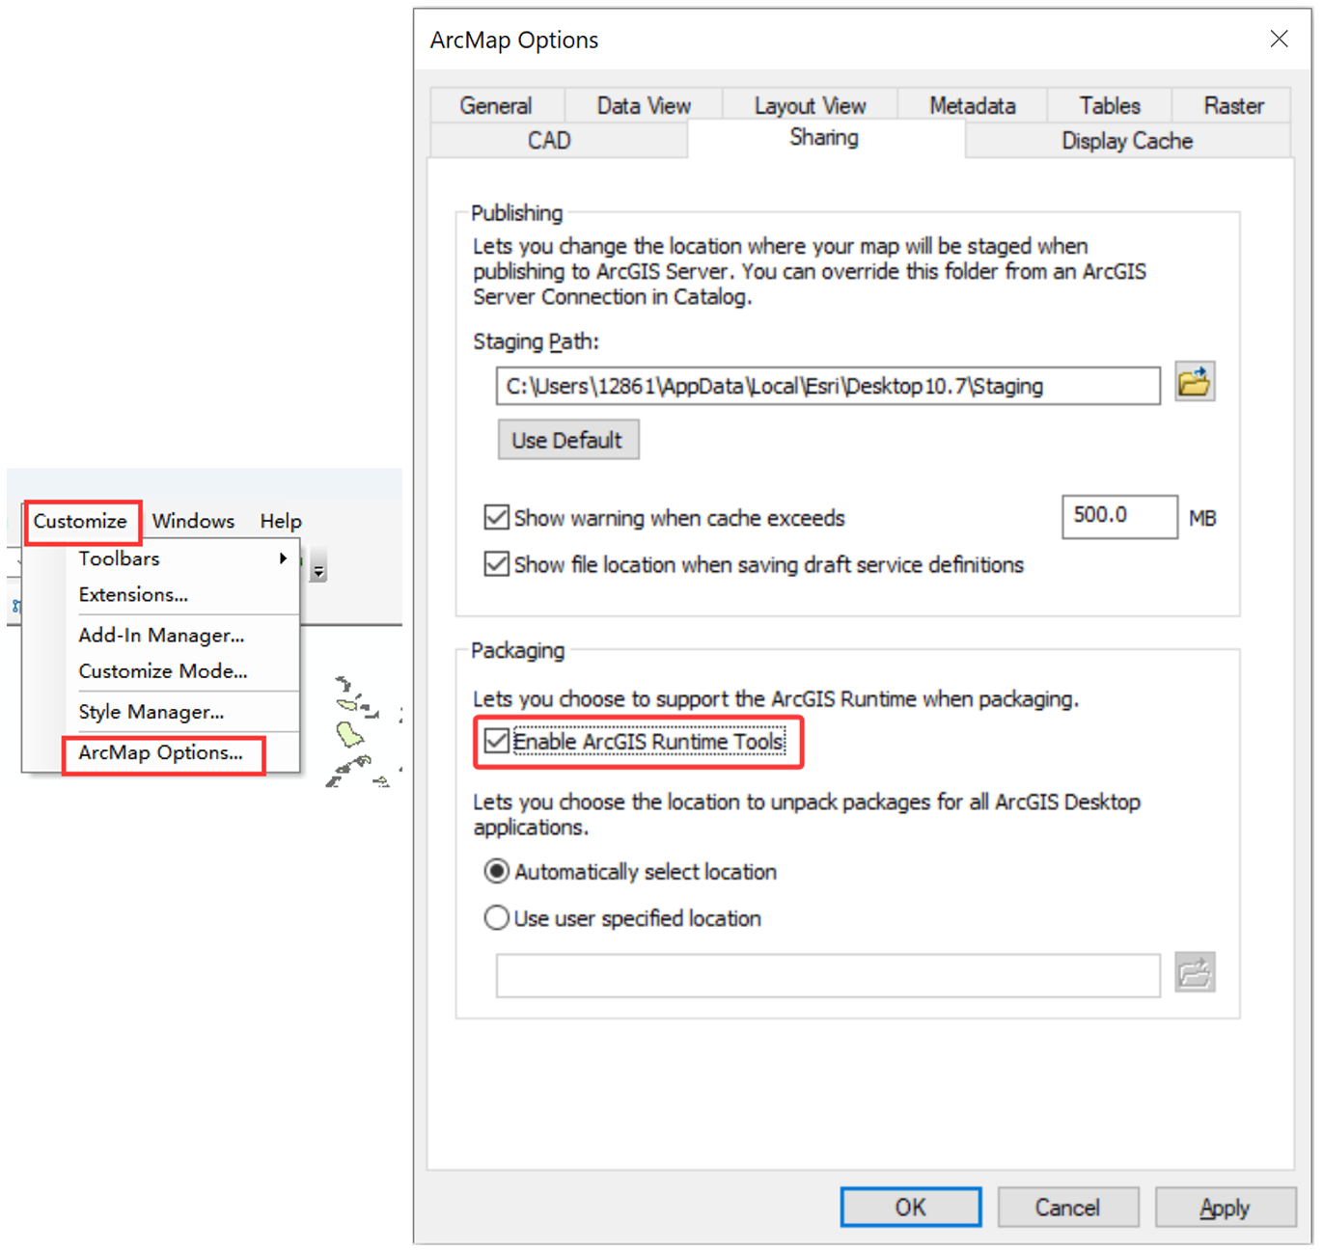Click the Staging Path text field
The height and width of the screenshot is (1251, 1323).
[x=828, y=386]
